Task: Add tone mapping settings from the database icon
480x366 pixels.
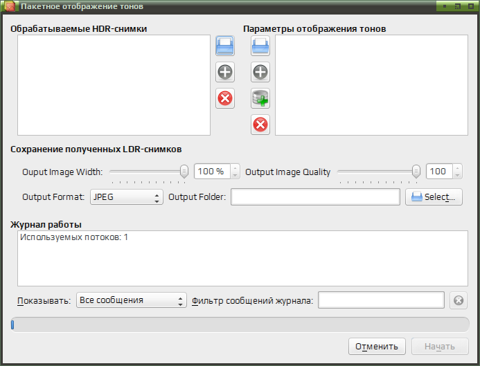Action: (260, 98)
